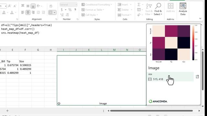This screenshot has height=116, width=207.
Task: Click the horizontal scrollbar thumb
Action: (x=151, y=111)
